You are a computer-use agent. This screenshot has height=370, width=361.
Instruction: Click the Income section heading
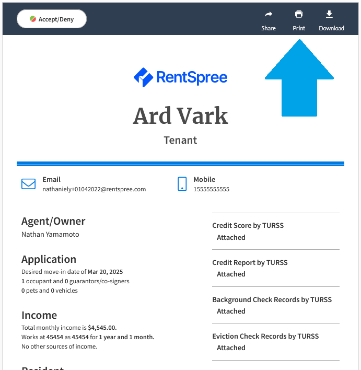(x=39, y=315)
